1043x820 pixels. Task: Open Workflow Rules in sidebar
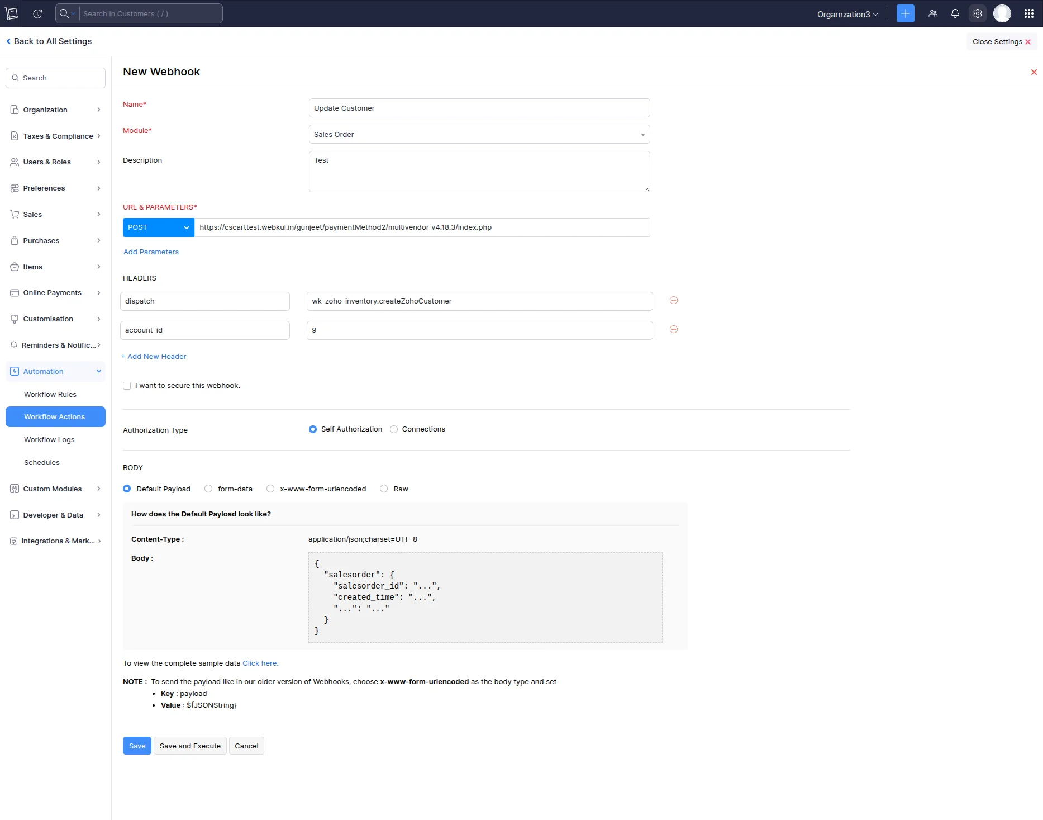point(50,395)
